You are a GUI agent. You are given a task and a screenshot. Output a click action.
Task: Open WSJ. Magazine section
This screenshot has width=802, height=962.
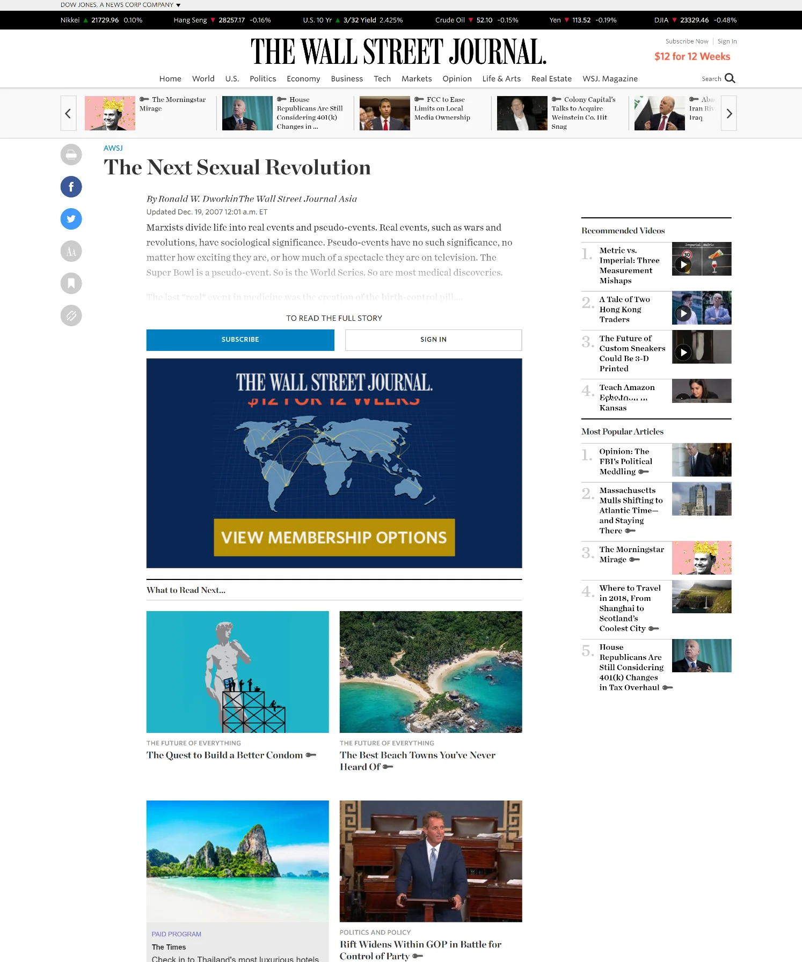click(x=610, y=78)
